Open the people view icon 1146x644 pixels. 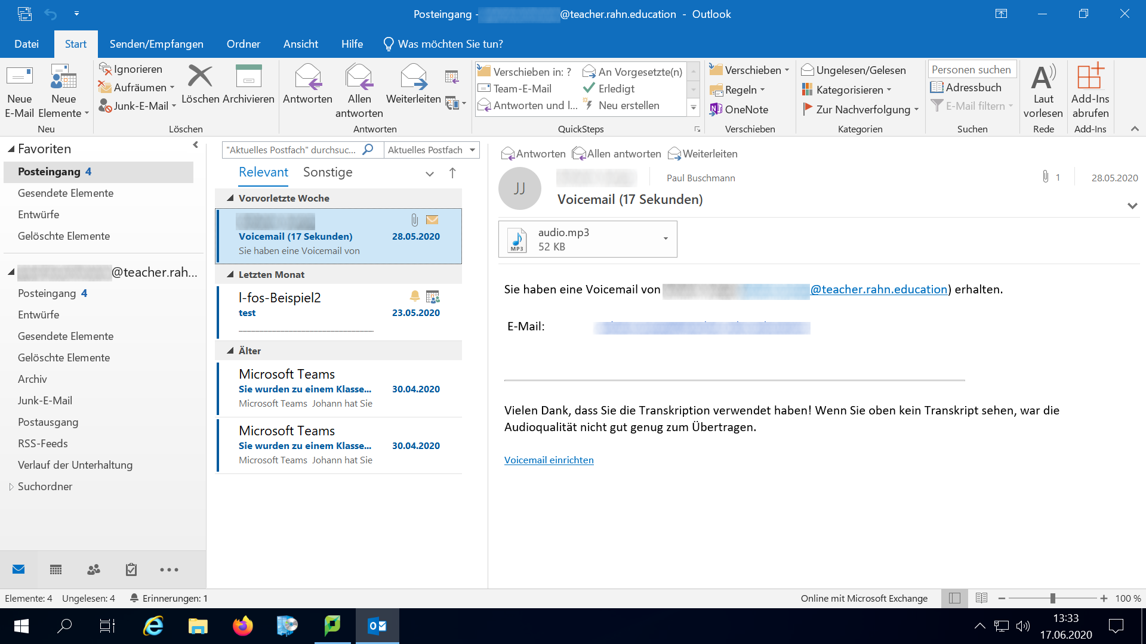93,569
